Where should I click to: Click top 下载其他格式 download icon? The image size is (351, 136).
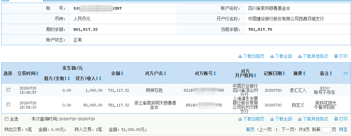click(x=300, y=56)
